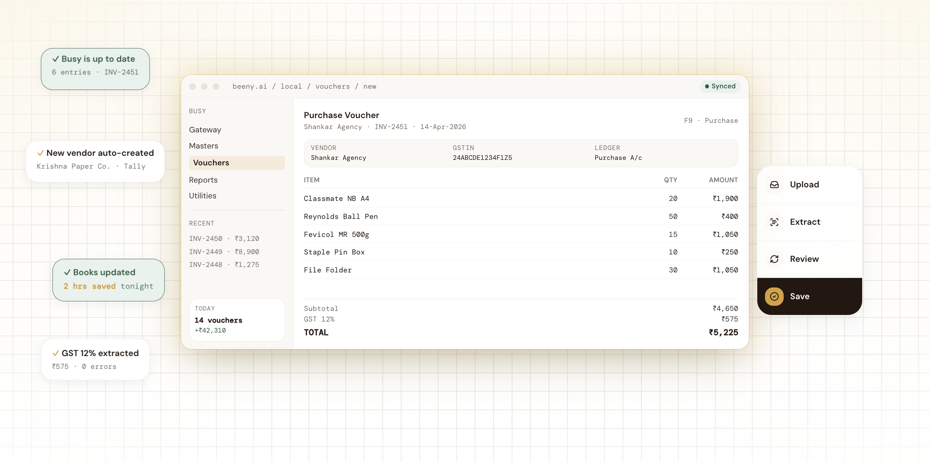Click the '₹575 · 0 errors' text
The width and height of the screenshot is (930, 462).
pyautogui.click(x=84, y=366)
